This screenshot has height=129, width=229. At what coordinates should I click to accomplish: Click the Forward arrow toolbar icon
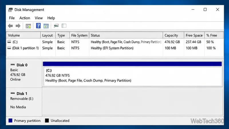tap(18, 26)
